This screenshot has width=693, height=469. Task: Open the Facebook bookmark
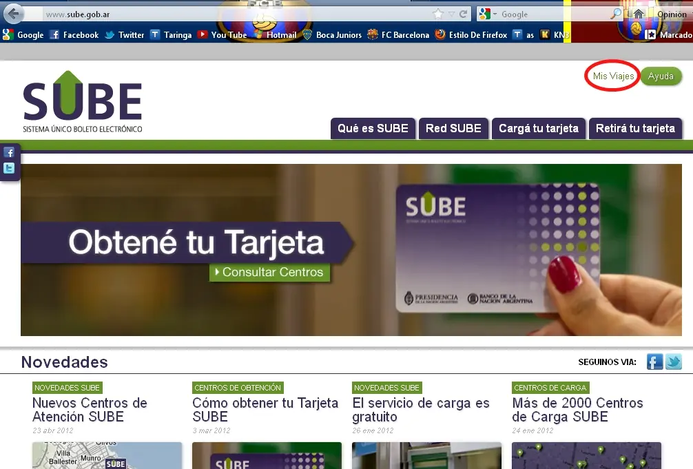tap(74, 34)
